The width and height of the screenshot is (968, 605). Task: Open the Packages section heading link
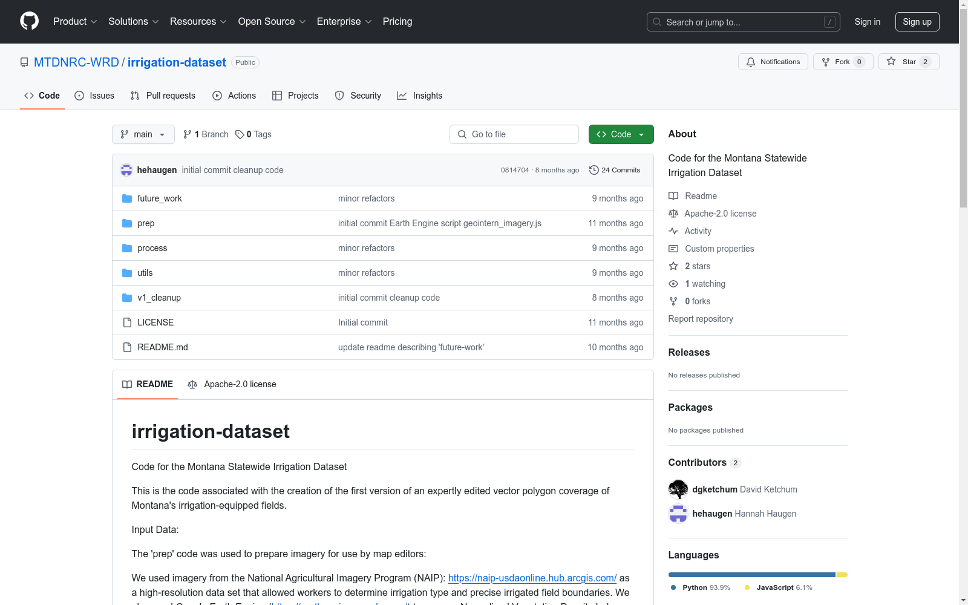(x=690, y=407)
